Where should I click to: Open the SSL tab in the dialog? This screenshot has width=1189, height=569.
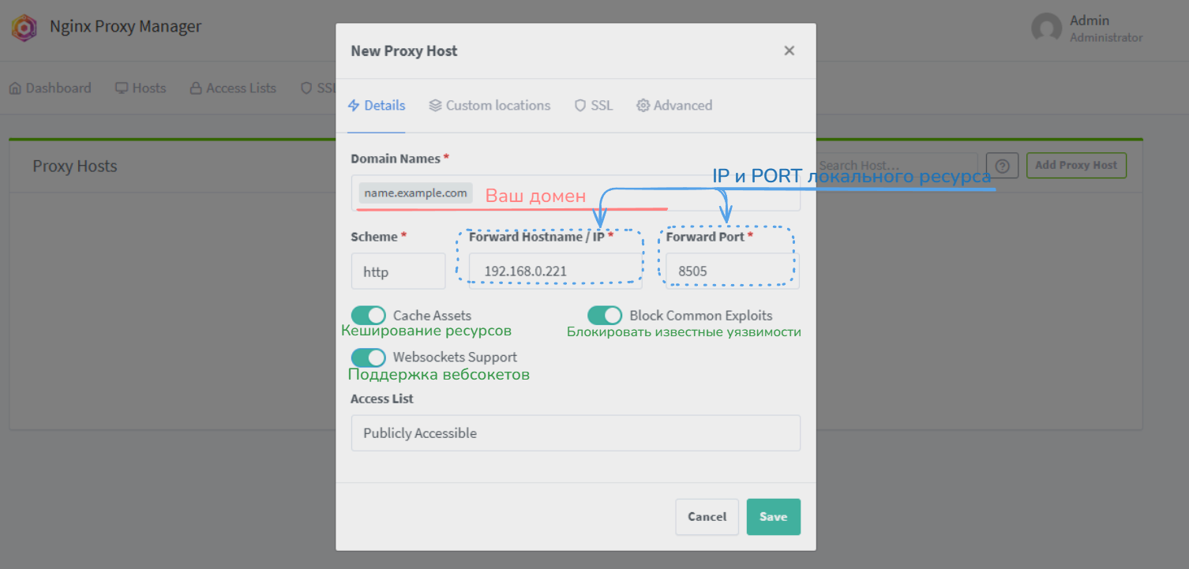[593, 106]
